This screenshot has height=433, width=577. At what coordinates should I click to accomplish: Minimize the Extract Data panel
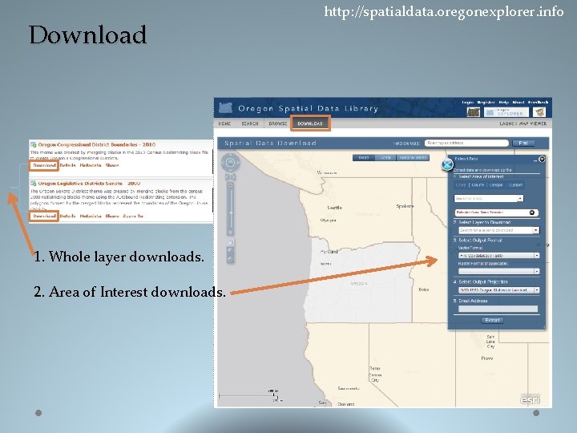point(535,160)
